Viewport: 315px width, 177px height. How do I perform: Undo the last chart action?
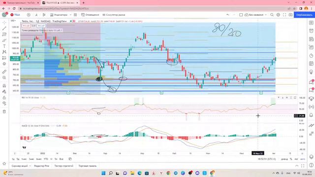(x=227, y=15)
